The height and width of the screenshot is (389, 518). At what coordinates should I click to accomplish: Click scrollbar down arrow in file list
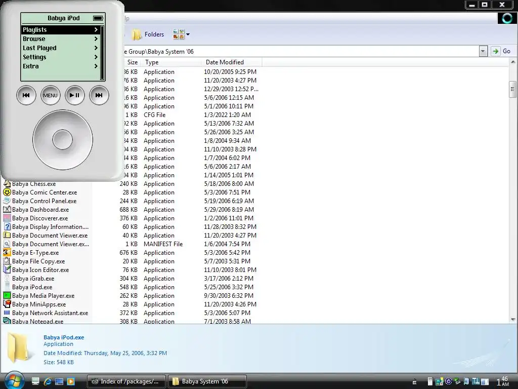pyautogui.click(x=513, y=320)
